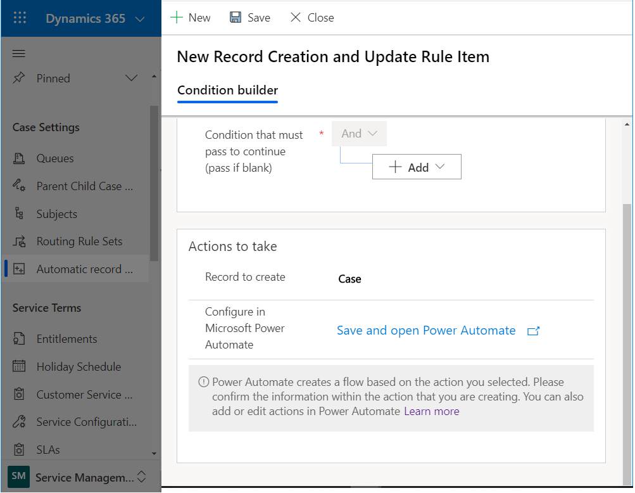This screenshot has width=635, height=493.
Task: Click the external link icon beside Power Automate
Action: 533,331
